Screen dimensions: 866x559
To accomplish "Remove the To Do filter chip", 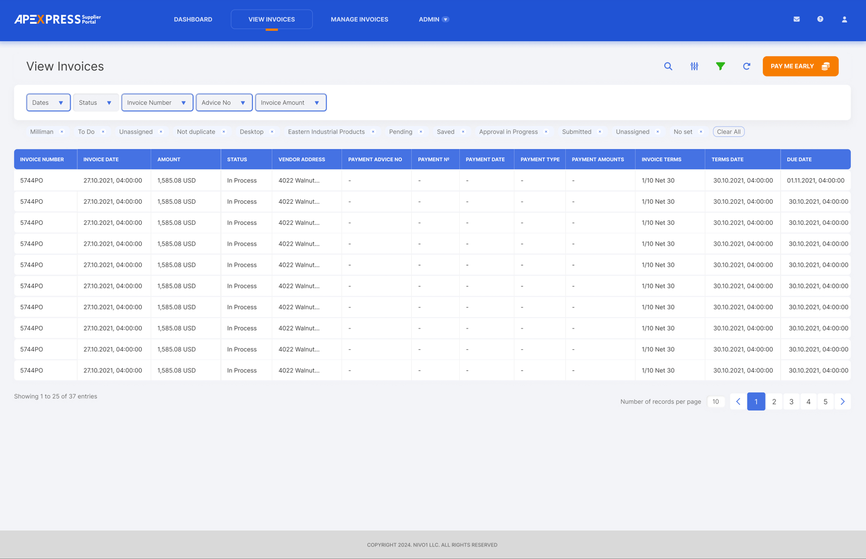I will click(103, 132).
